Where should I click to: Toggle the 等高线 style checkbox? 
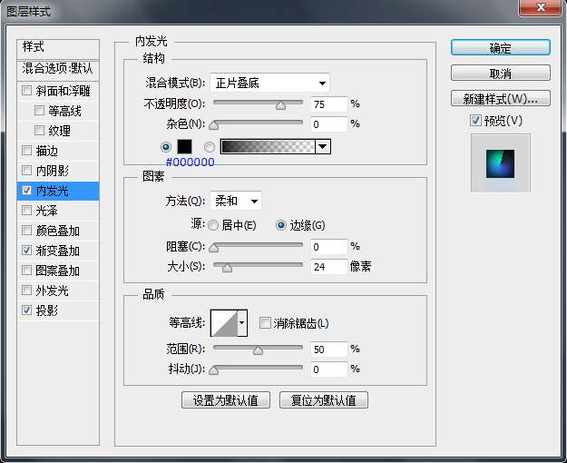point(39,110)
